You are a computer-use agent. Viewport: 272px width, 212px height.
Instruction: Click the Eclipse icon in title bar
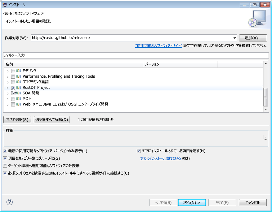pos(5,5)
